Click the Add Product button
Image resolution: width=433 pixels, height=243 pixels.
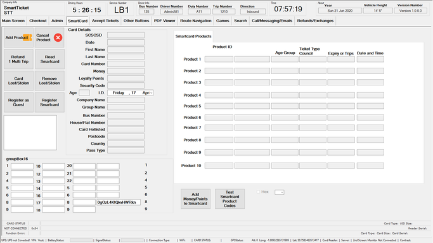pos(18,37)
